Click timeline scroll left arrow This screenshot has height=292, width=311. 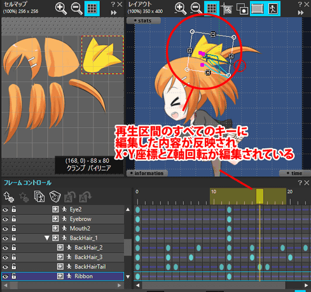(x=138, y=285)
